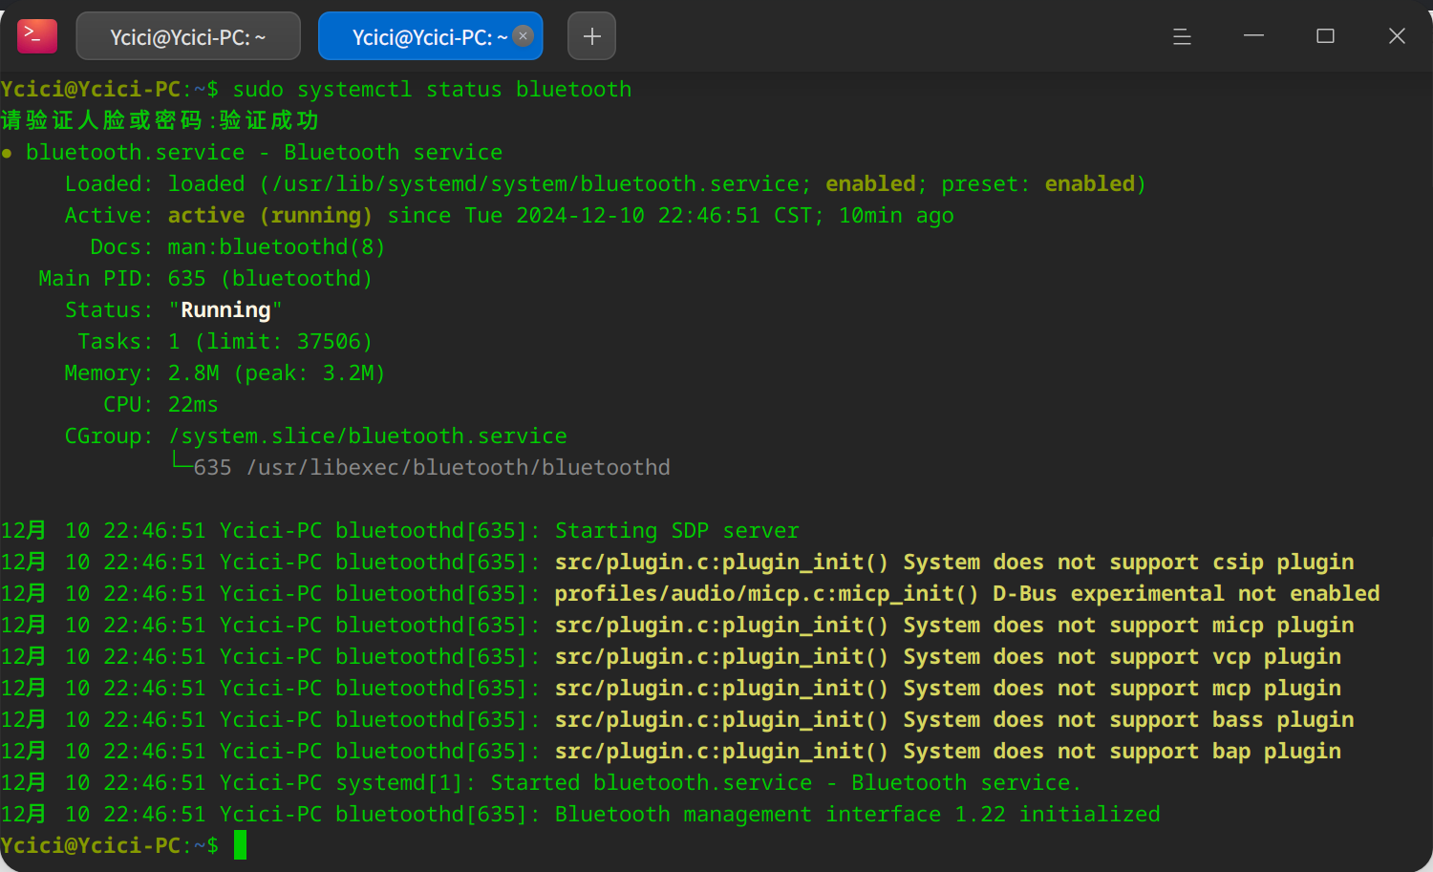This screenshot has height=872, width=1433.
Task: Click the Chinese text '请验证人脸或密码:验证成功'
Action: 160,120
